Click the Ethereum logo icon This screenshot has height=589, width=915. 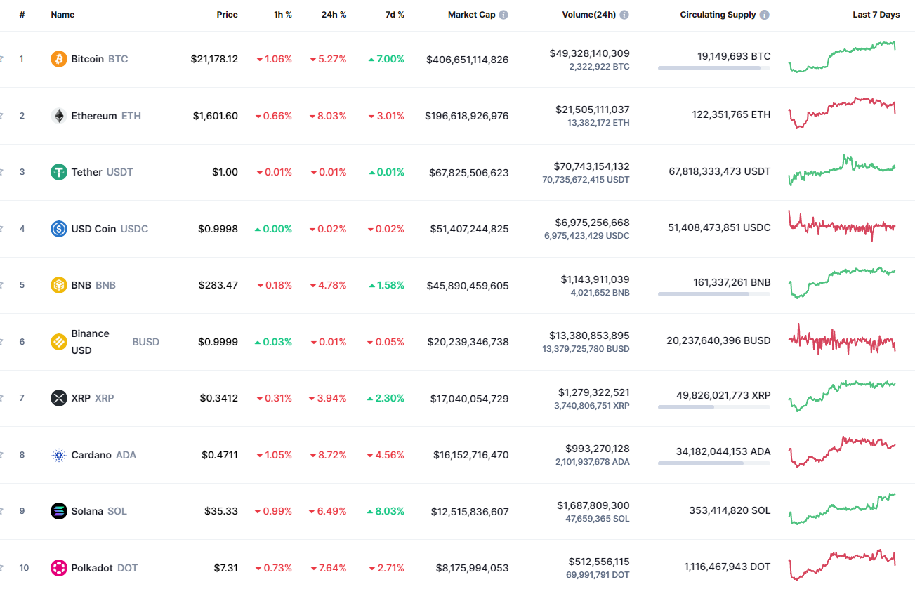point(59,115)
